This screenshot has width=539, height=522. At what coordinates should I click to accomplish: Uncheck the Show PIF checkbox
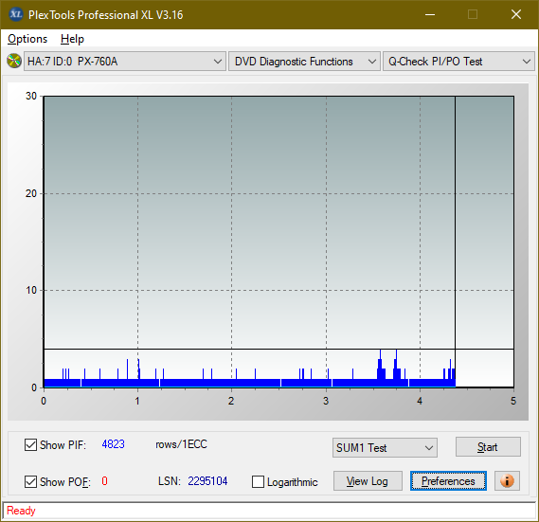tap(30, 444)
